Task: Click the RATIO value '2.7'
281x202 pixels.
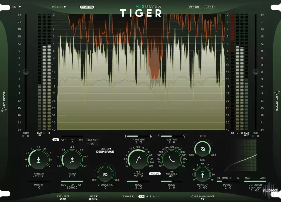Action: point(72,176)
